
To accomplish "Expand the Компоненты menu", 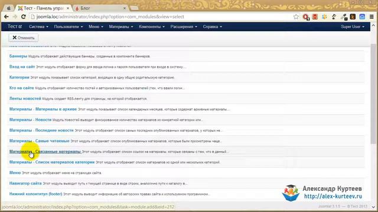I will tap(151, 26).
